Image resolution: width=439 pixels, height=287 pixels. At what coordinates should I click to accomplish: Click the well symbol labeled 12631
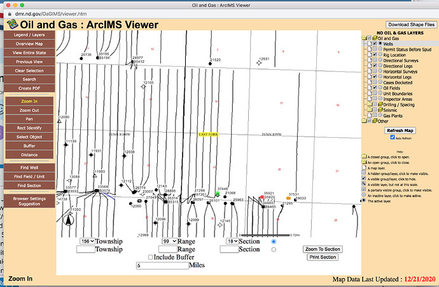pyautogui.click(x=259, y=63)
